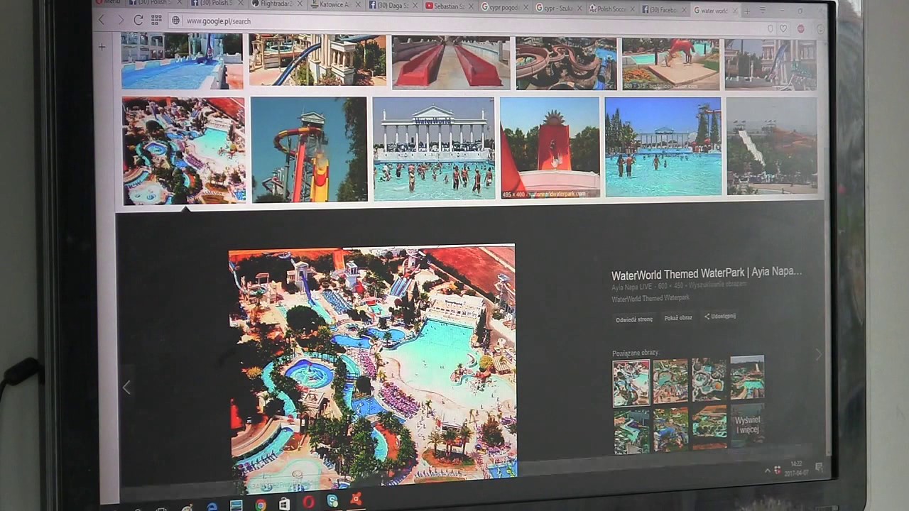This screenshot has height=511, width=909.
Task: Open the Opera icon in taskbar
Action: (x=308, y=502)
